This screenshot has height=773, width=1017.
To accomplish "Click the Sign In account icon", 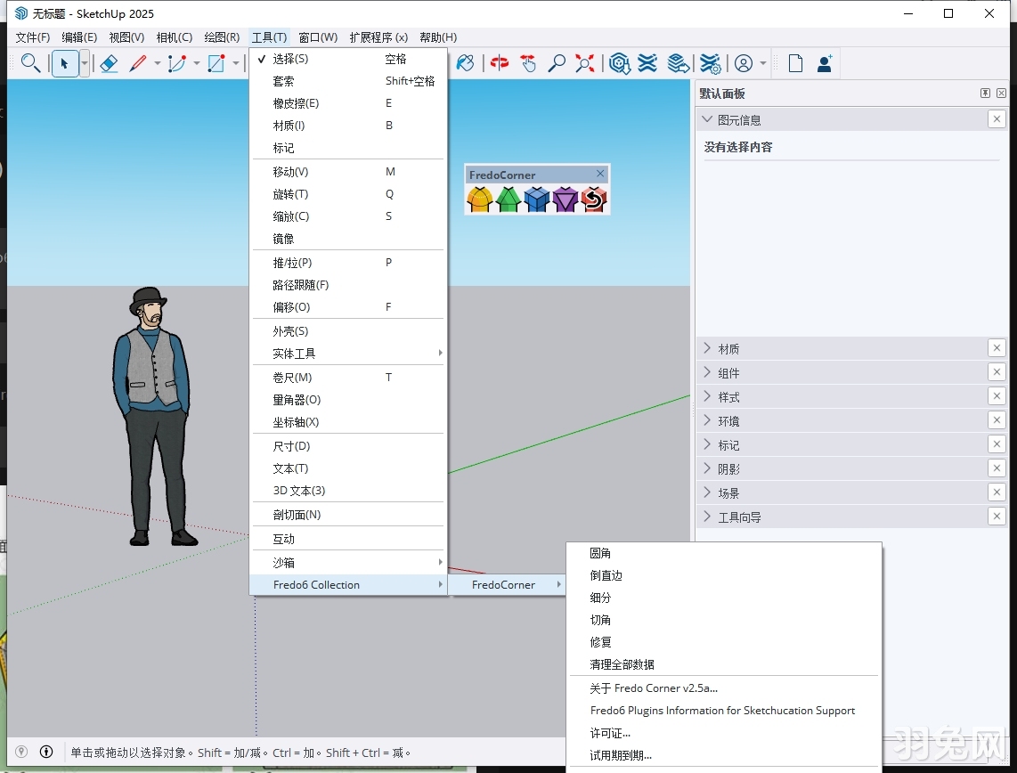I will (x=744, y=63).
